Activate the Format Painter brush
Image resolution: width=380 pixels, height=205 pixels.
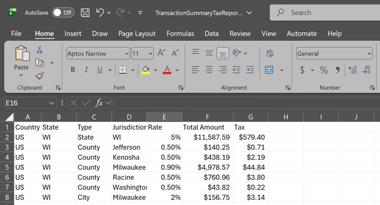(x=40, y=76)
